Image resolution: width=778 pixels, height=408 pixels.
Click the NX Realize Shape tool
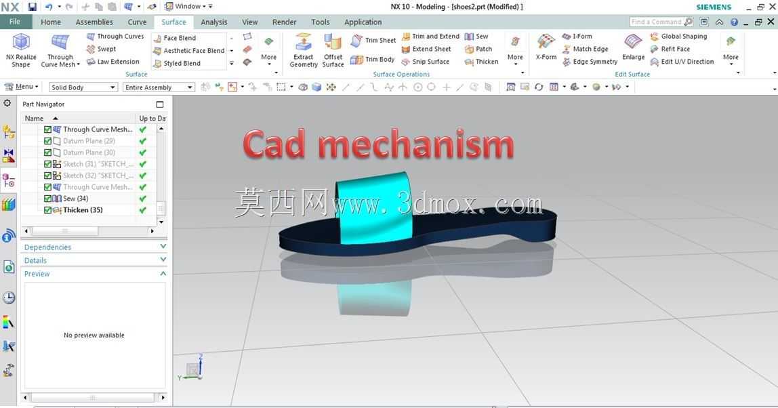[21, 49]
